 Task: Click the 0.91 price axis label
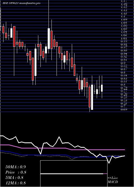pos(124,60)
